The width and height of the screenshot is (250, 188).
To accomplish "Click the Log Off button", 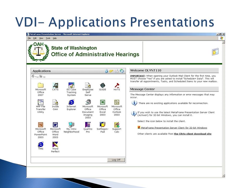I will click(116, 160).
